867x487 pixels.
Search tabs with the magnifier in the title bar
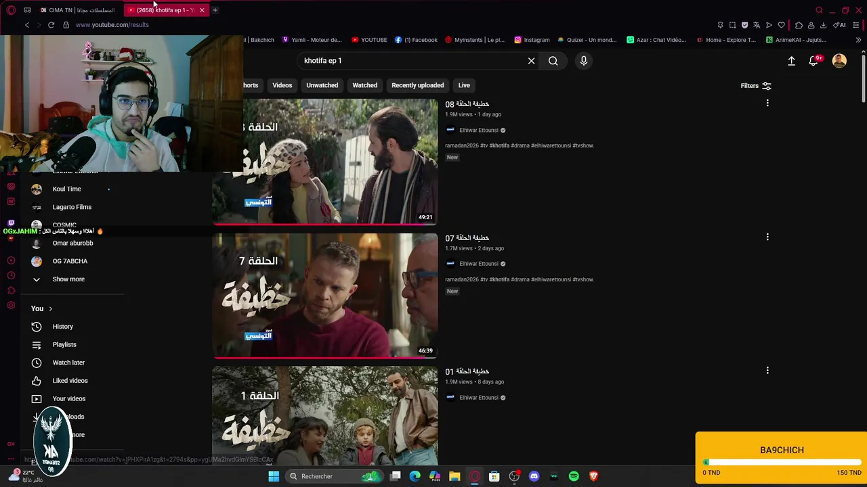(819, 10)
